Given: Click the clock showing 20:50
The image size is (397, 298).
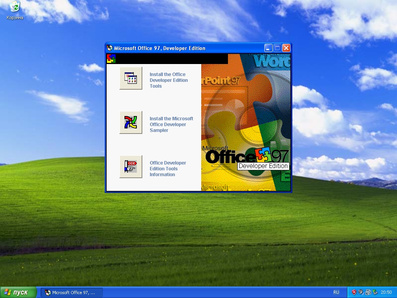Looking at the screenshot, I should point(387,292).
